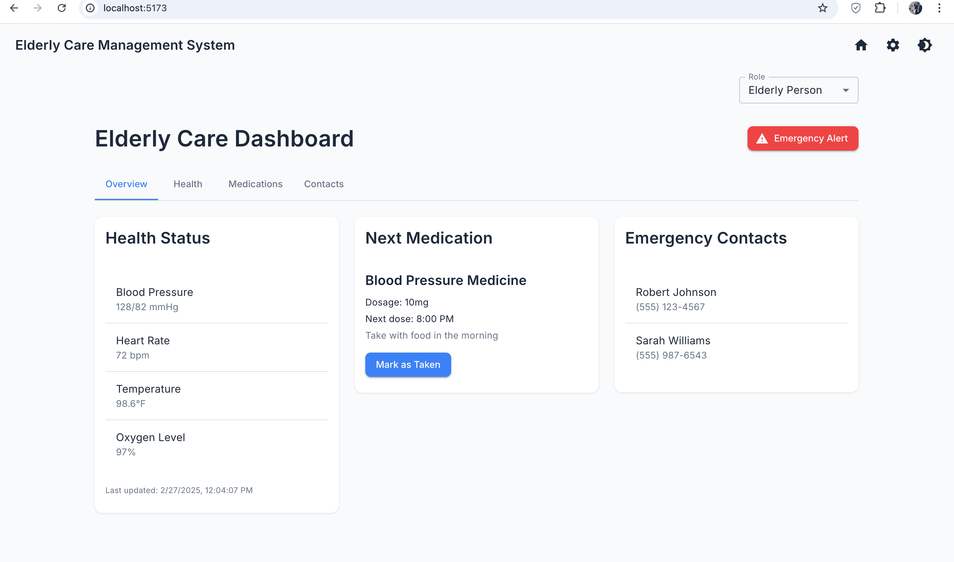Click the Role dropdown arrow
Screen dimensions: 954x562
pyautogui.click(x=845, y=90)
